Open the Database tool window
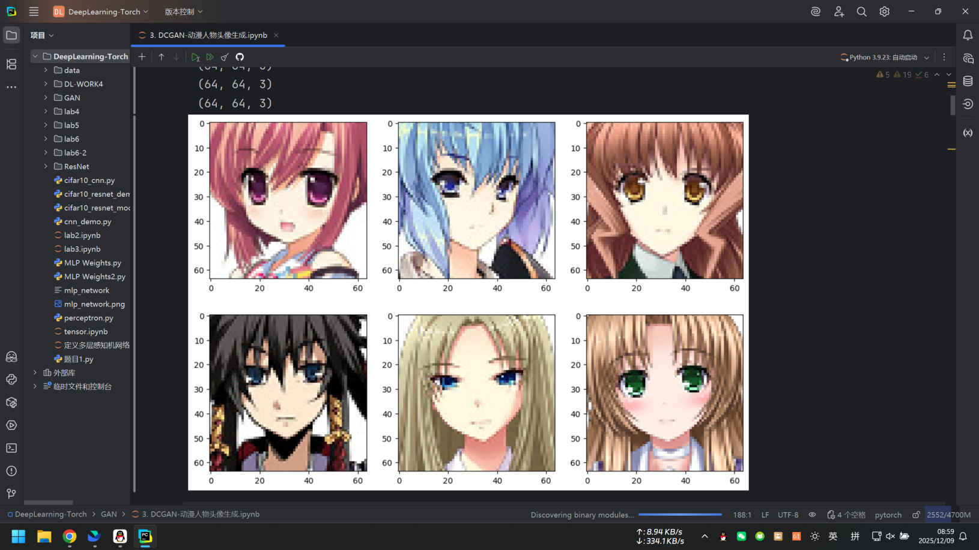This screenshot has width=979, height=550. pyautogui.click(x=968, y=81)
